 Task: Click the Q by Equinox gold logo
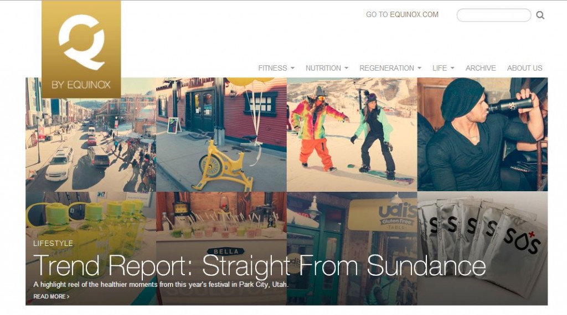[x=81, y=49]
